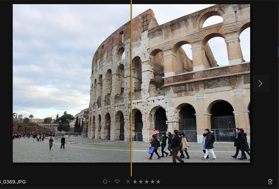Click the edited Colosseum photo
The image size is (279, 189).
point(191,83)
